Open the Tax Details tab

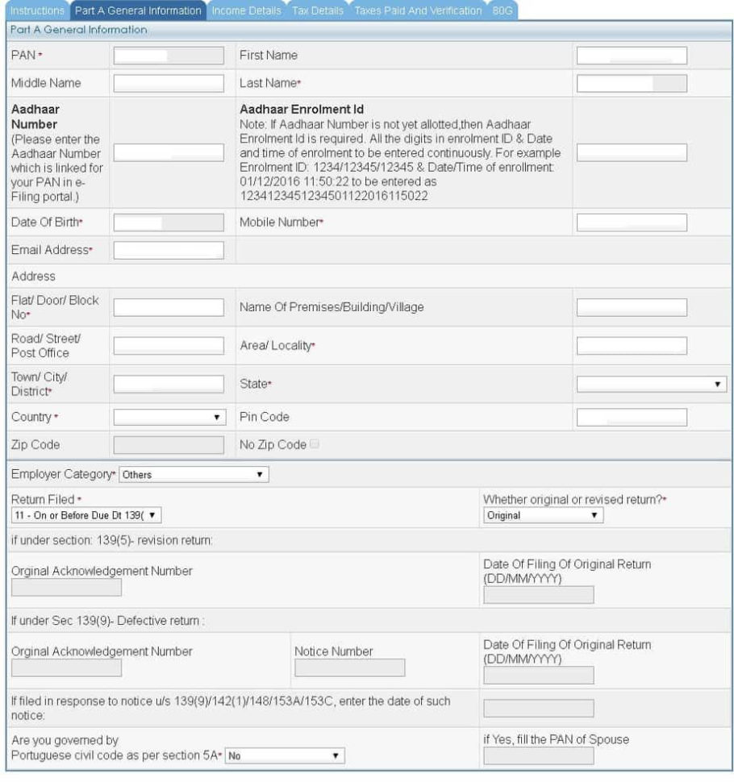[318, 11]
